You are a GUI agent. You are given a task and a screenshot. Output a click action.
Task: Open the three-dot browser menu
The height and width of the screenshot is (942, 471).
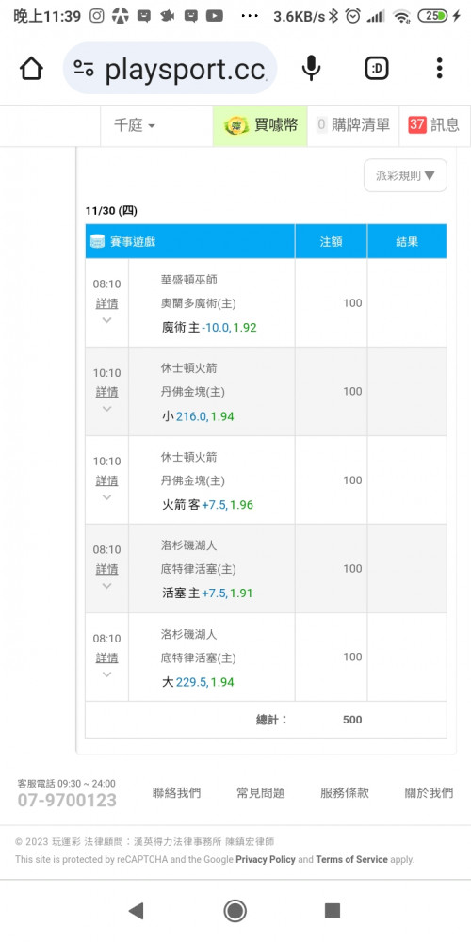pos(440,69)
